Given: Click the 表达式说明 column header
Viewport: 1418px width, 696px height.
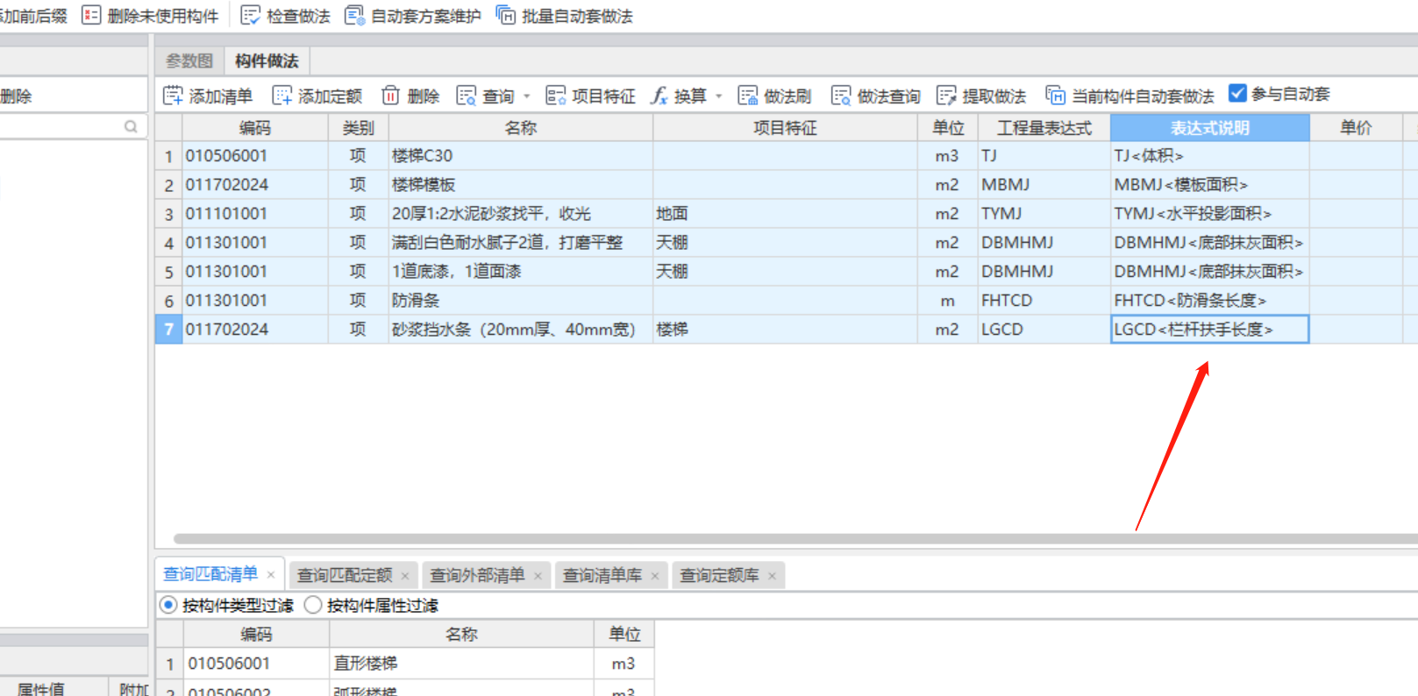Looking at the screenshot, I should click(x=1209, y=128).
